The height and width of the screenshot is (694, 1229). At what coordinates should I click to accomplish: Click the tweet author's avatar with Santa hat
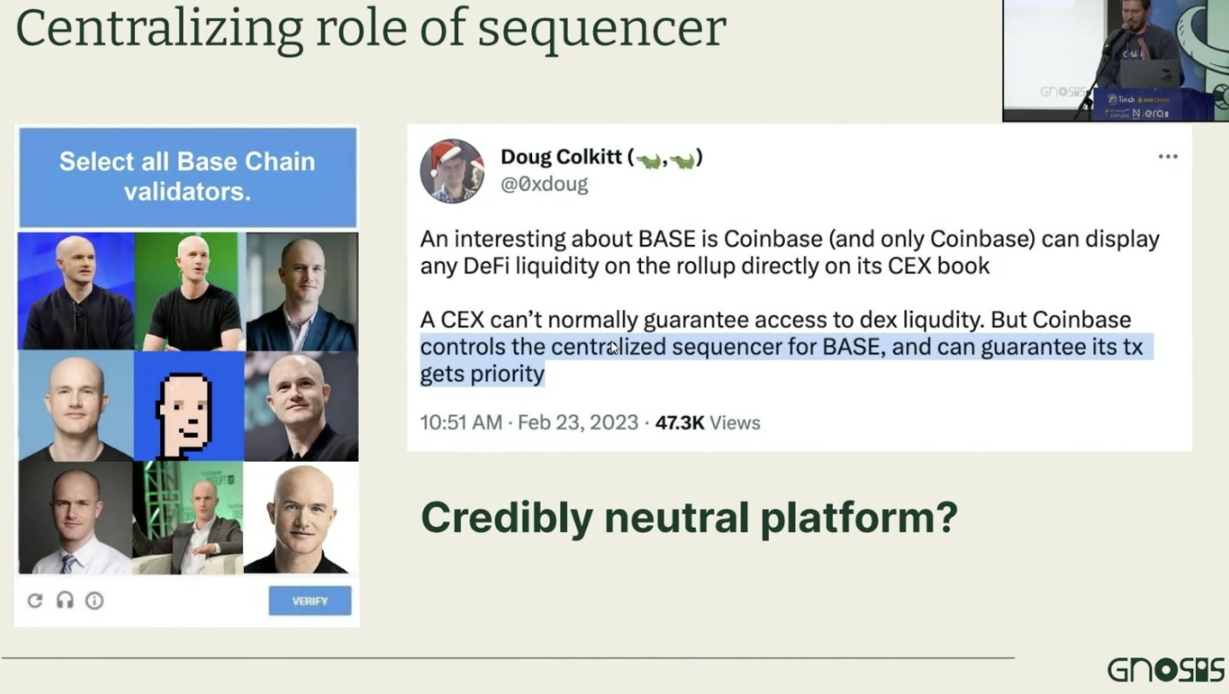point(452,170)
